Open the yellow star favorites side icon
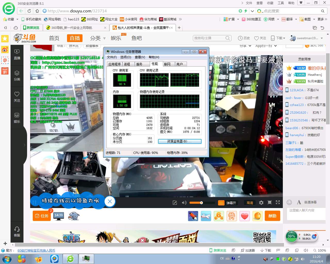Screen dimensions: 330x264 coord(5,39)
